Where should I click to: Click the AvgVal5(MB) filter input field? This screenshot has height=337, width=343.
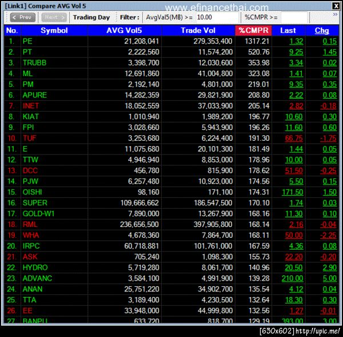(217, 18)
